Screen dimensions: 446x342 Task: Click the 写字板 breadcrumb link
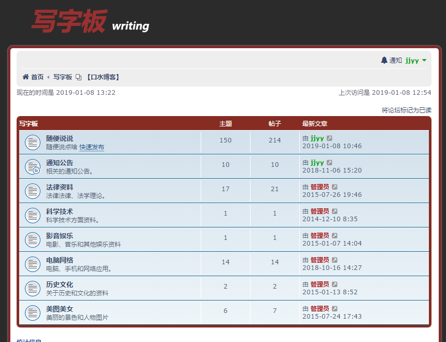[63, 77]
